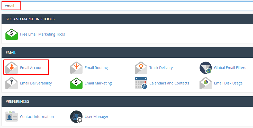Open the Email Accounts envelope icon

point(12,68)
